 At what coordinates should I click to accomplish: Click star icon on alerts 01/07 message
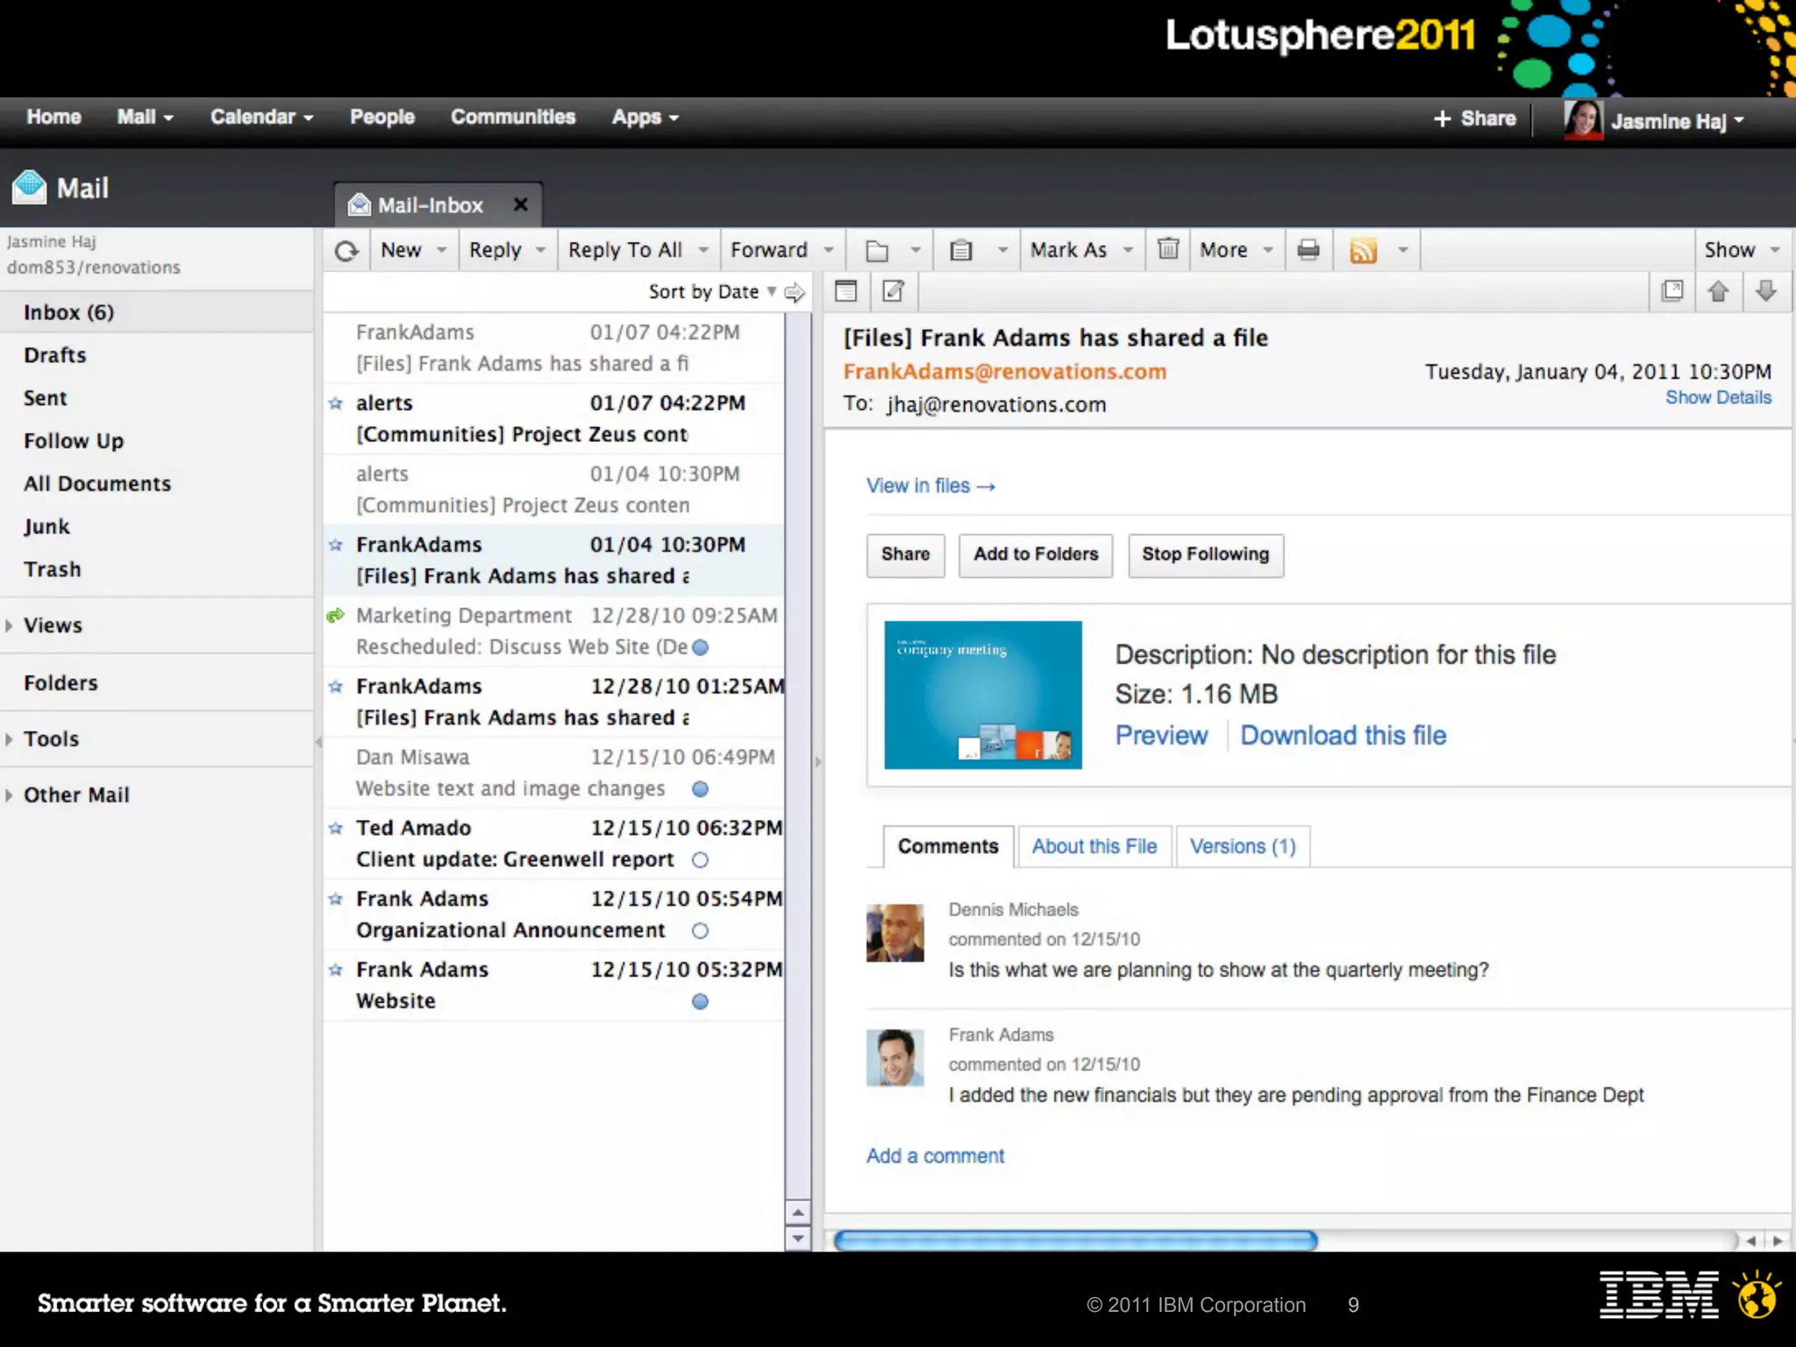coord(335,403)
